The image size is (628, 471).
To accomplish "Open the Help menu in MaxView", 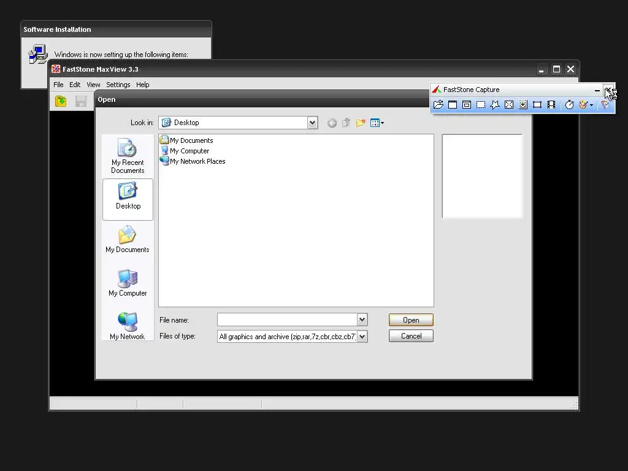I will [x=142, y=85].
